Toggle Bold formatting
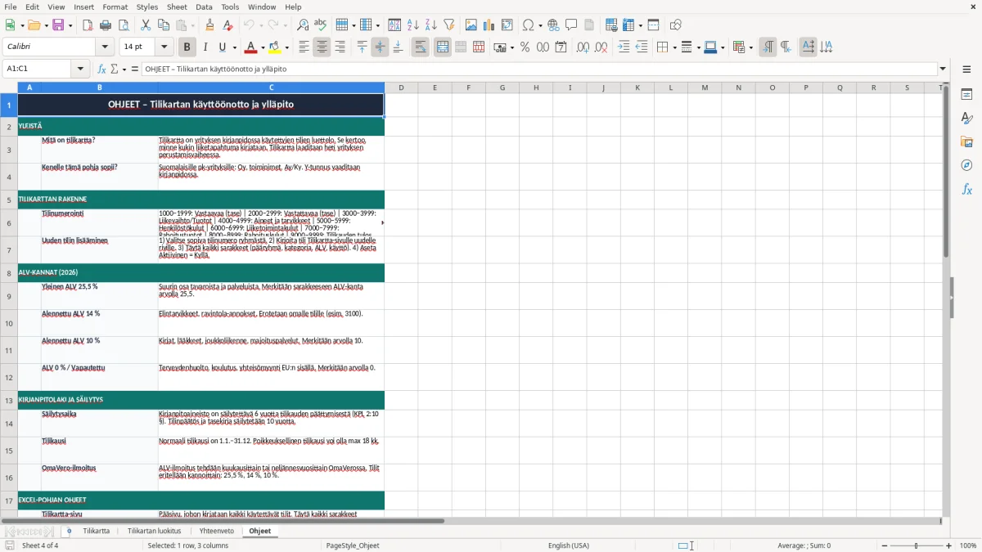This screenshot has width=982, height=552. (x=187, y=47)
